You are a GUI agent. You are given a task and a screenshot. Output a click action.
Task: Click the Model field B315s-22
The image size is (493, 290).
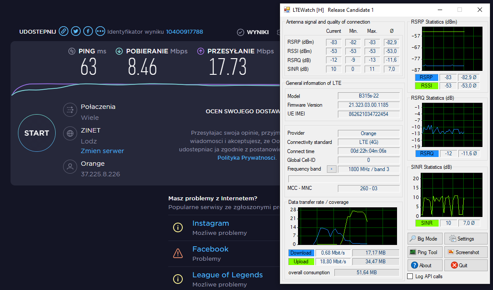(x=369, y=96)
